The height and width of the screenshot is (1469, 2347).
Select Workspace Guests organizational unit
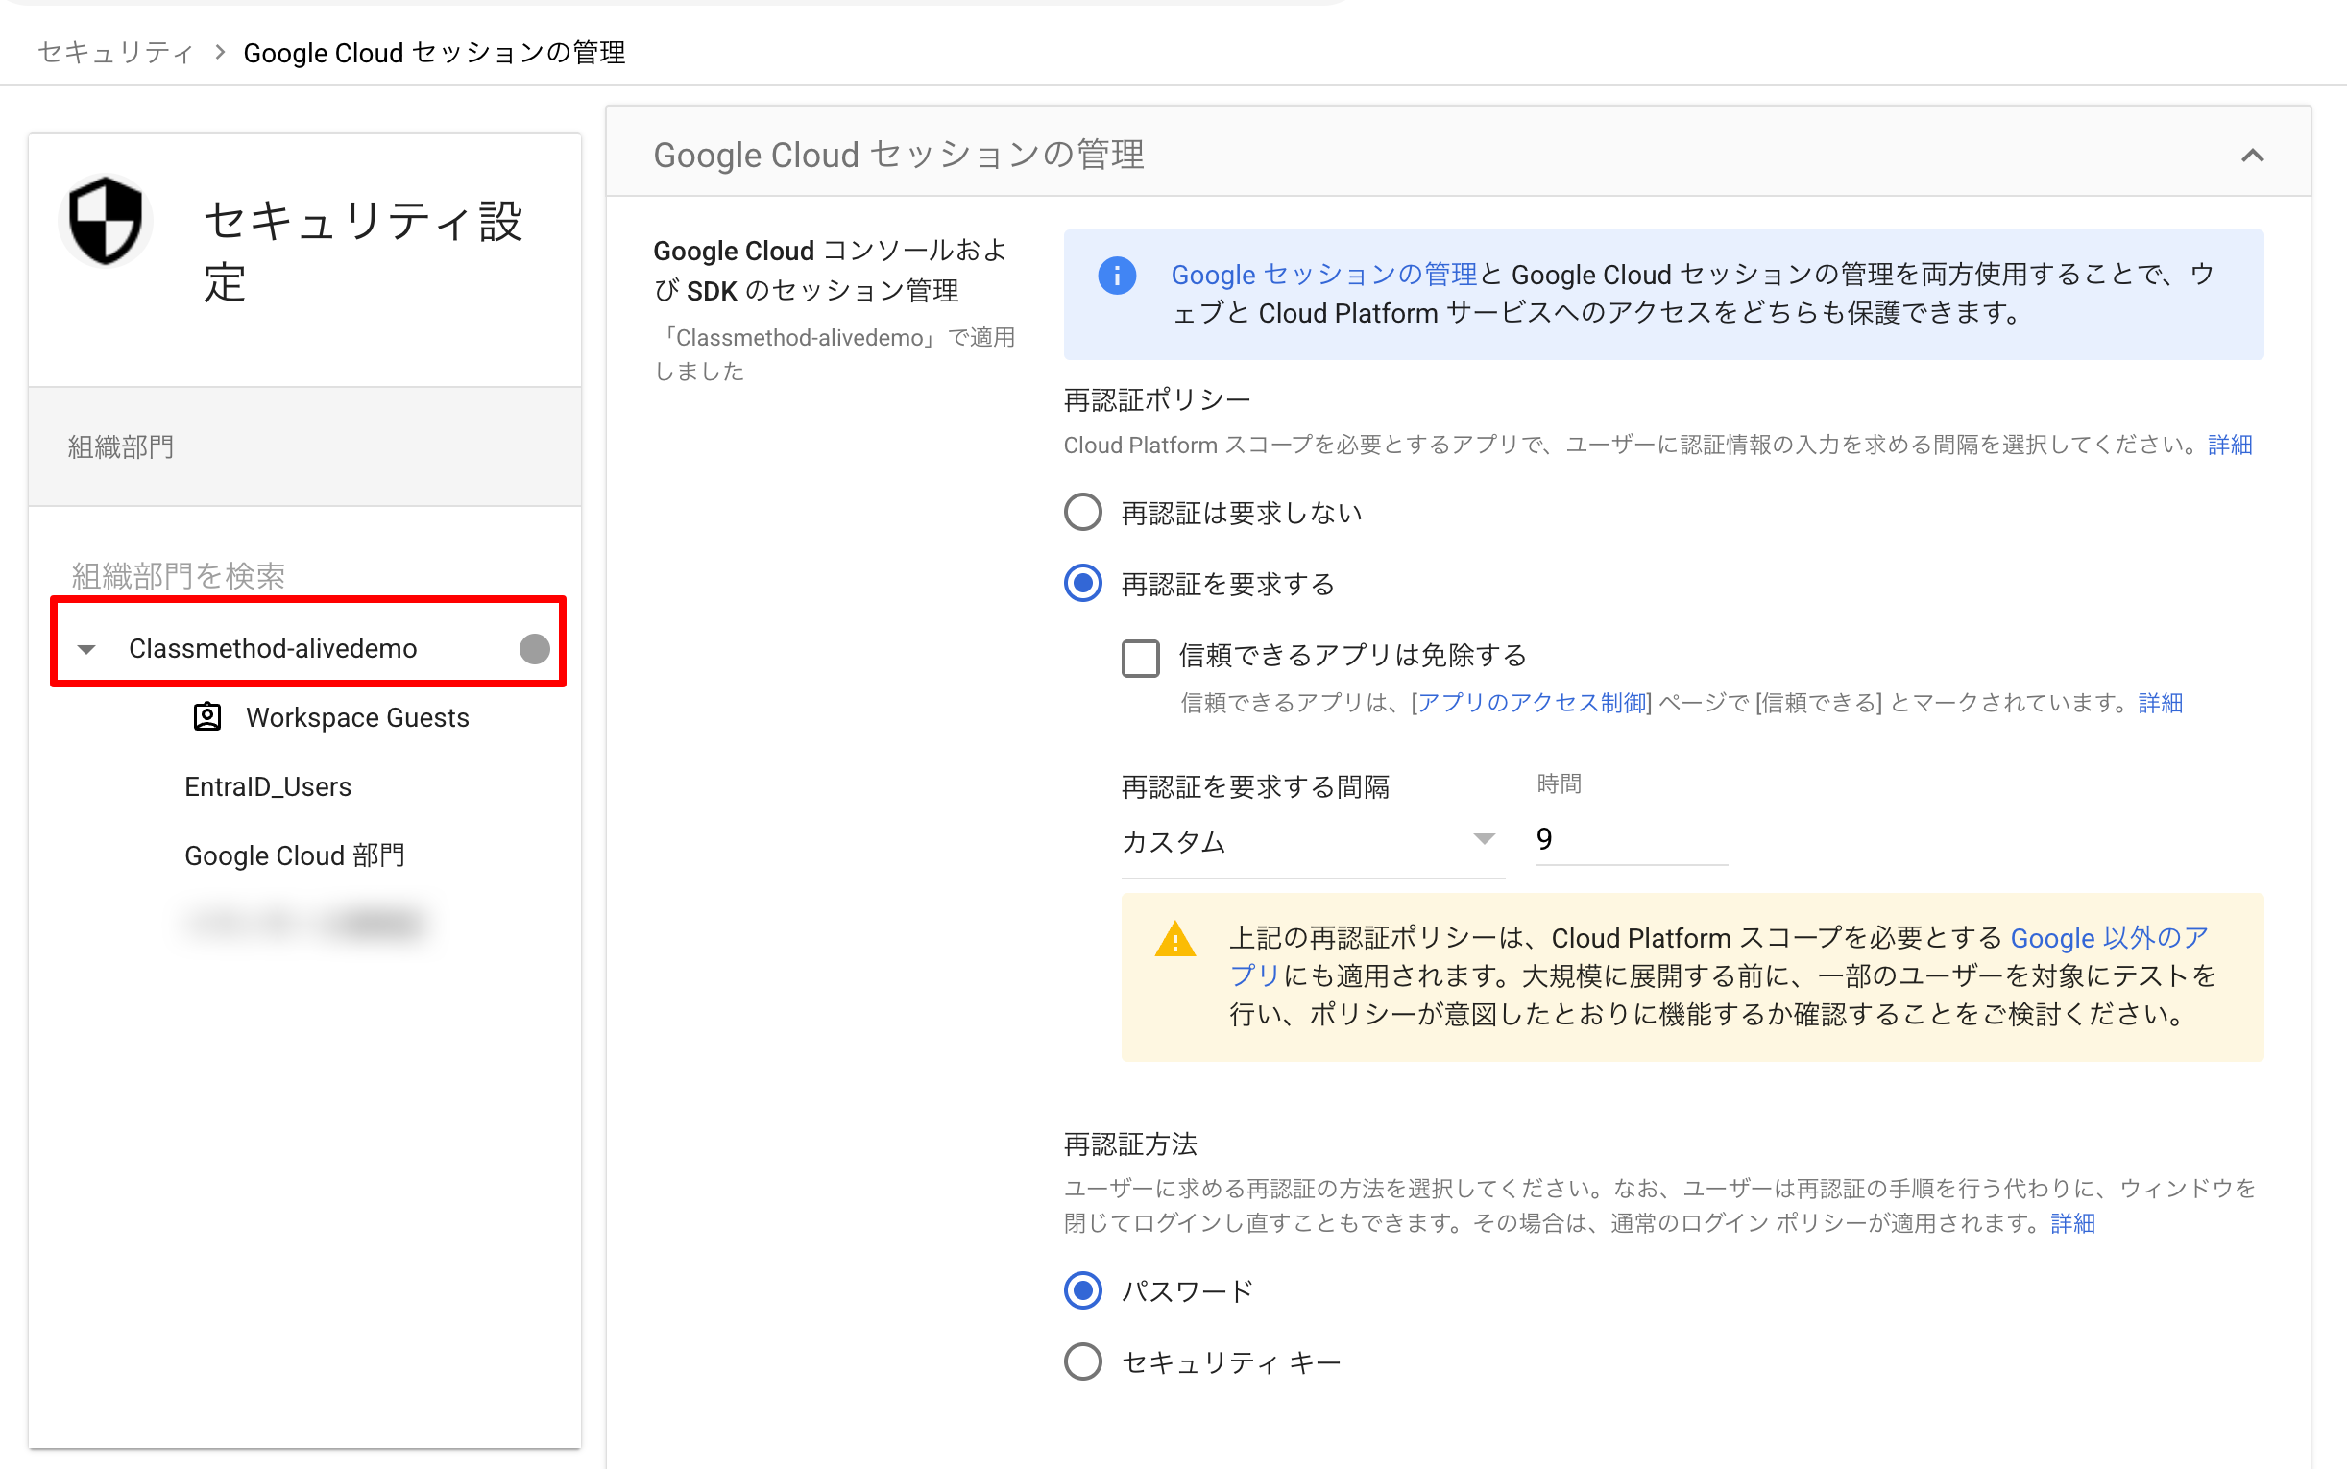[357, 717]
